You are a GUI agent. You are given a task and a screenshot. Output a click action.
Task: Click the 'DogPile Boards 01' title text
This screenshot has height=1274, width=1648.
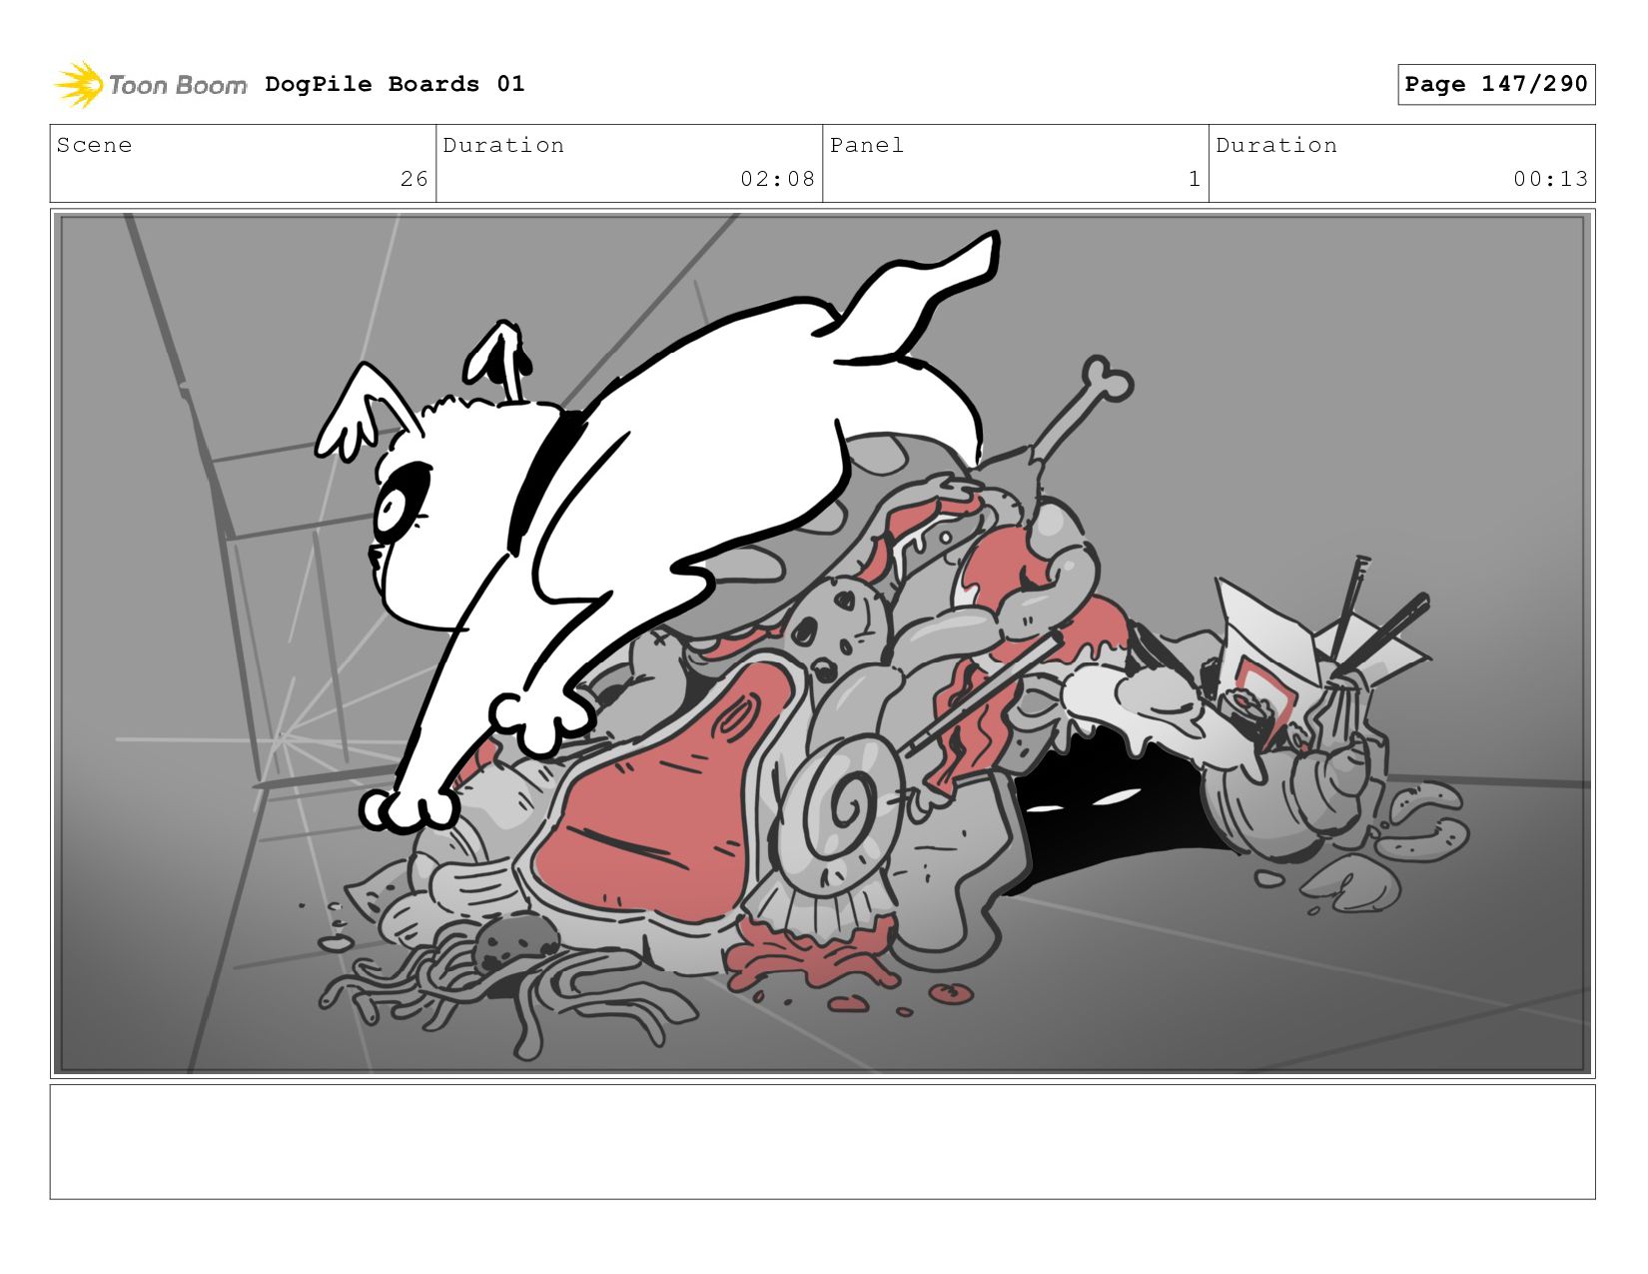pos(395,84)
